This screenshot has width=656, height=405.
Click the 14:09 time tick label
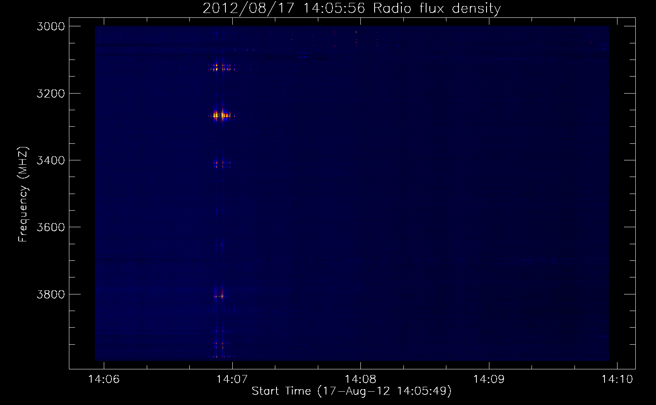[x=489, y=379]
